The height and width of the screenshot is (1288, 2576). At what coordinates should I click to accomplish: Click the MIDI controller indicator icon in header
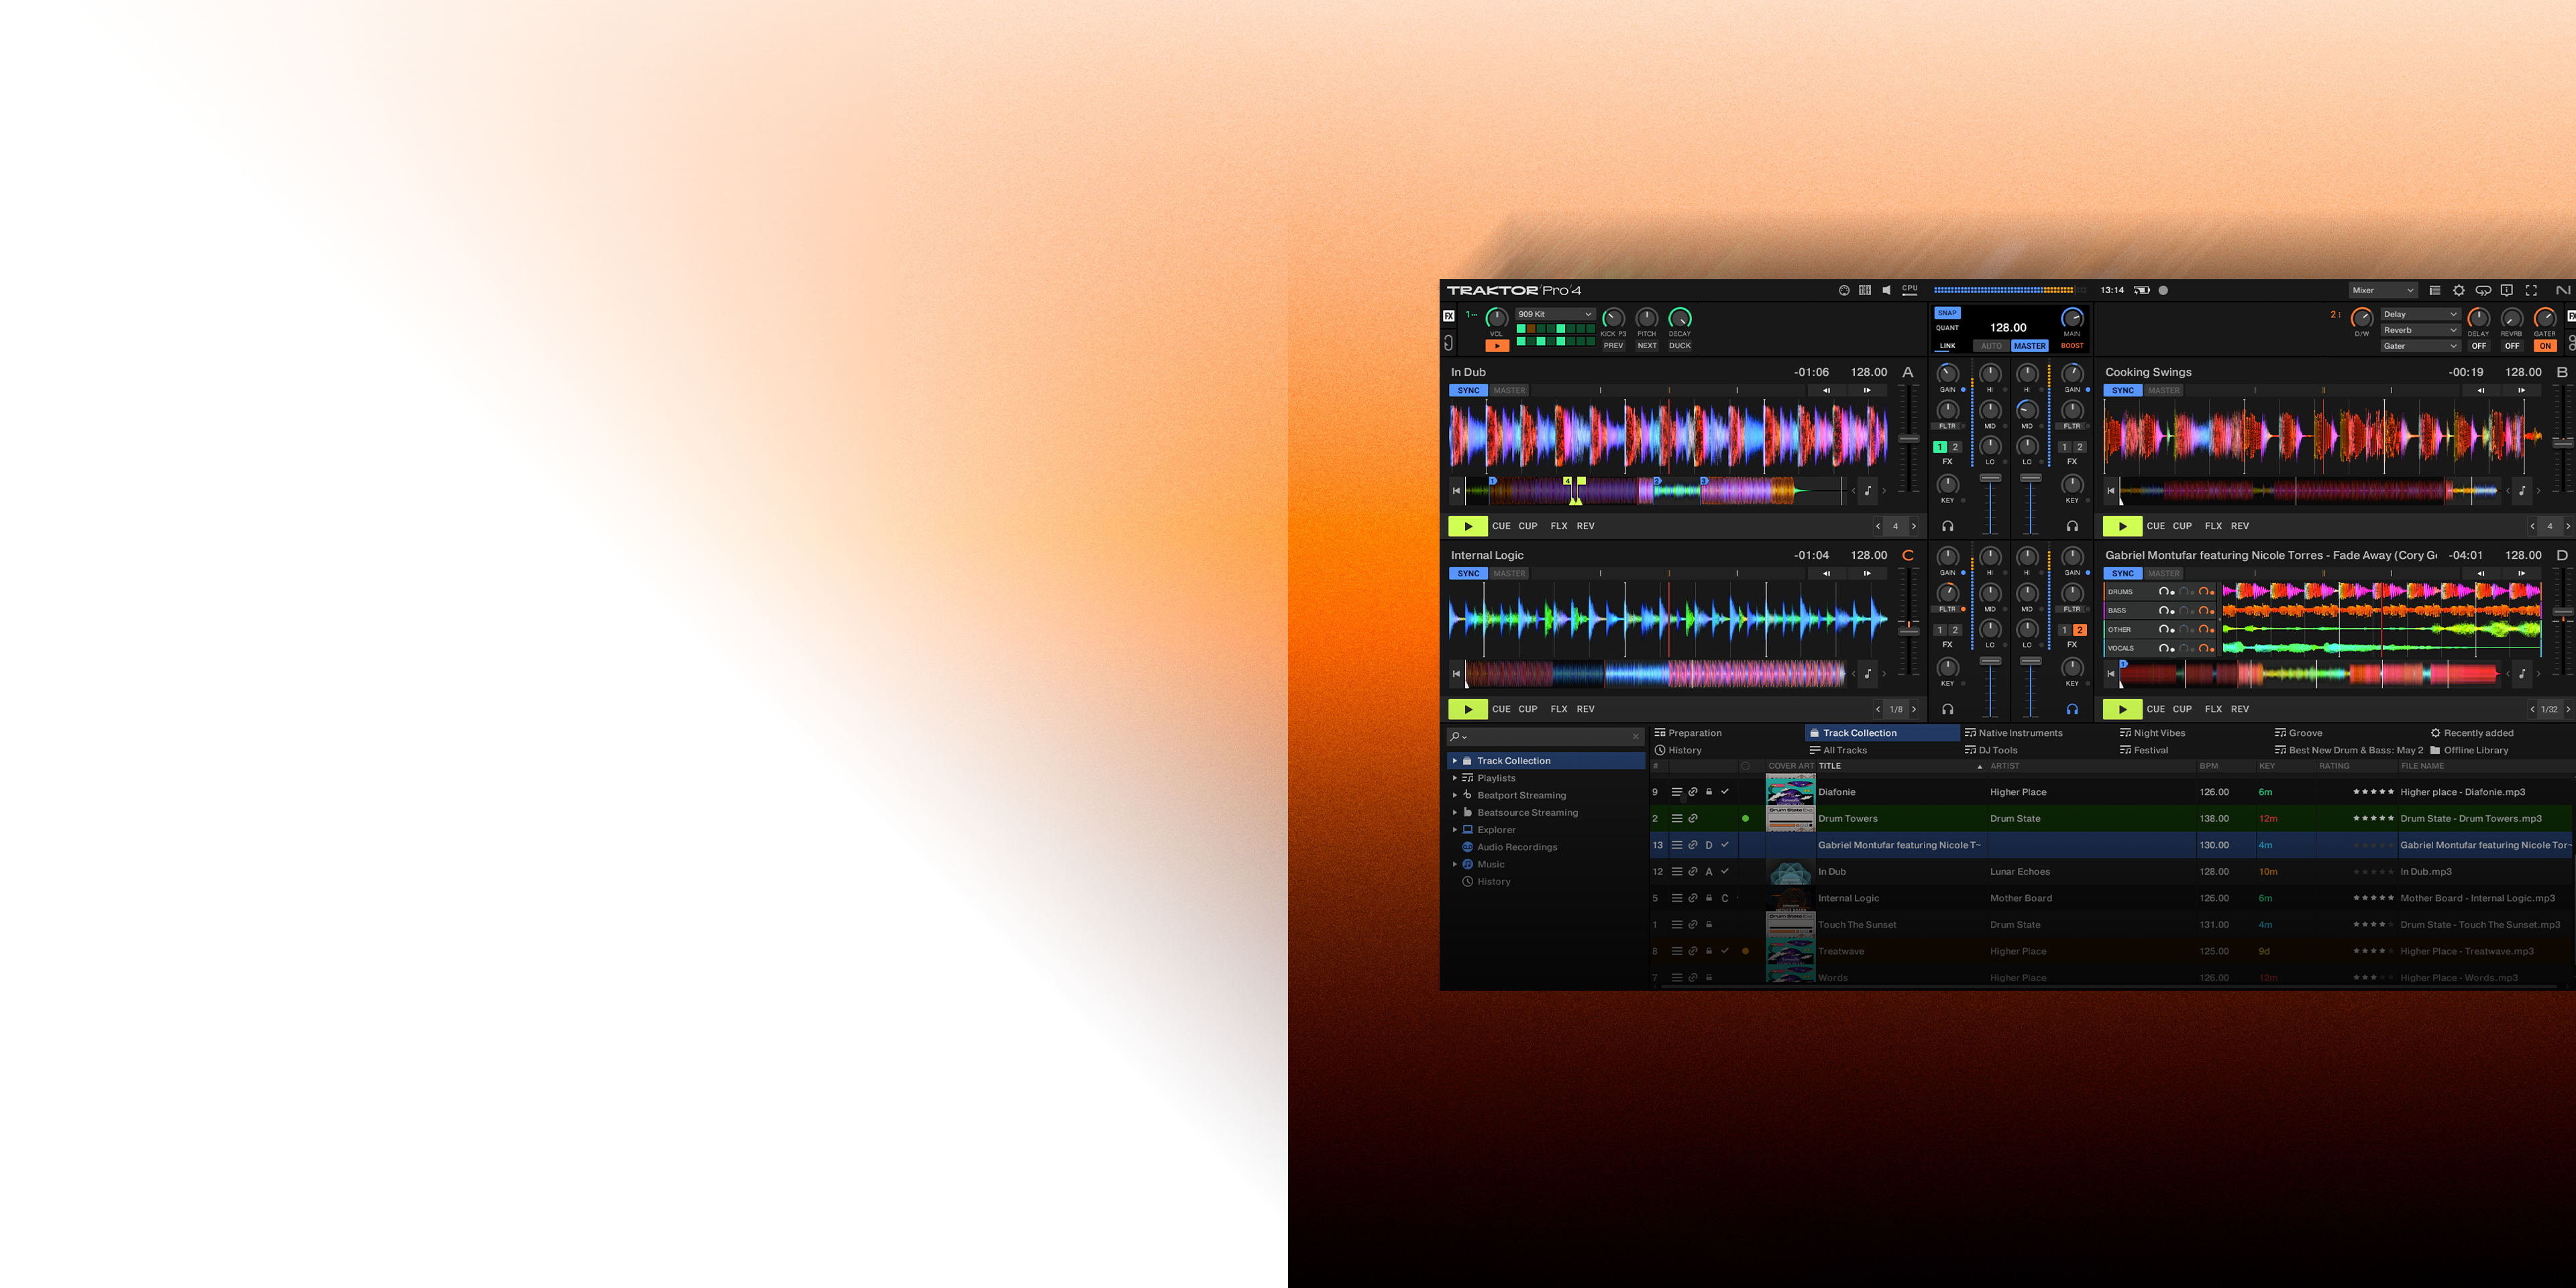point(1844,290)
